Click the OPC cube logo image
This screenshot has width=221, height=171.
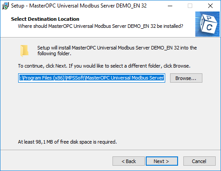(x=207, y=24)
